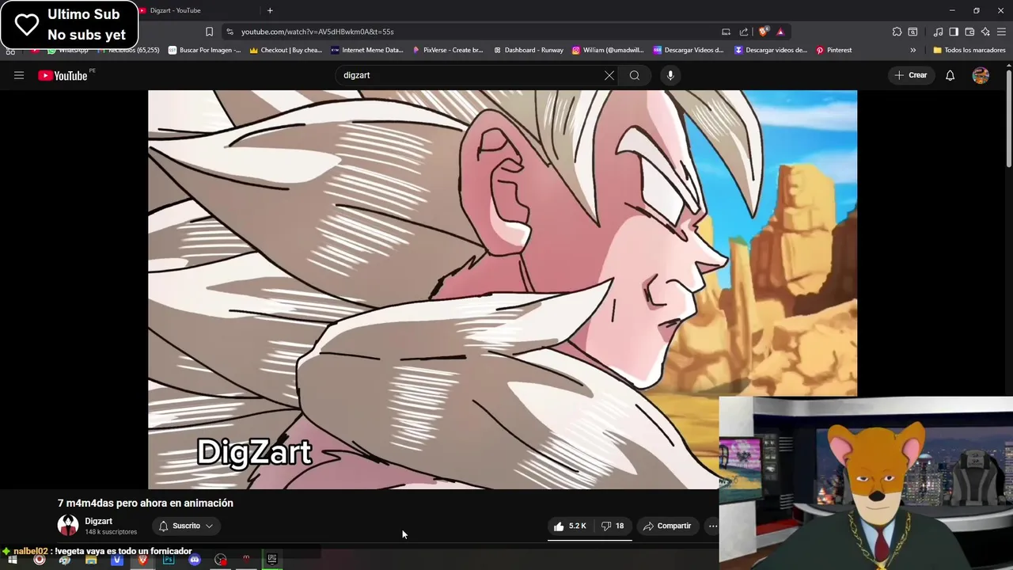Screen dimensions: 1013x570
Task: Expand the Suscrito notification dropdown
Action: [x=209, y=526]
